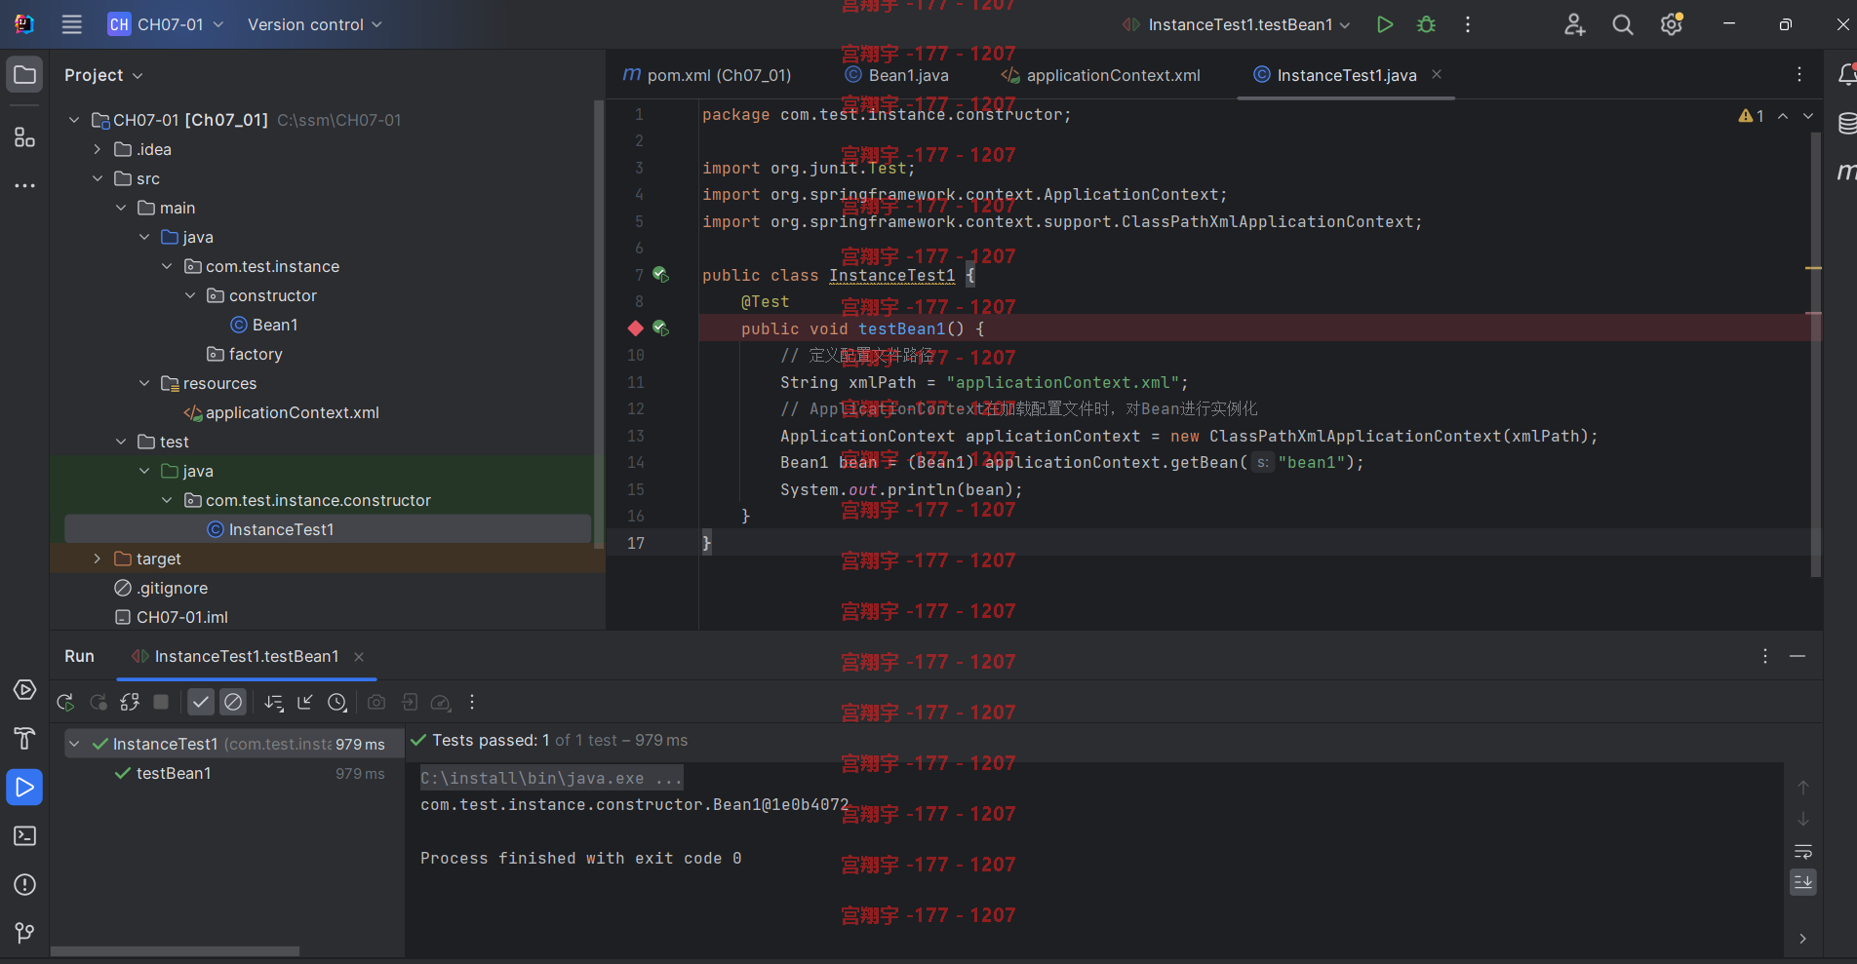Expand the .idea folder
Viewport: 1857px width, 964px height.
[98, 149]
